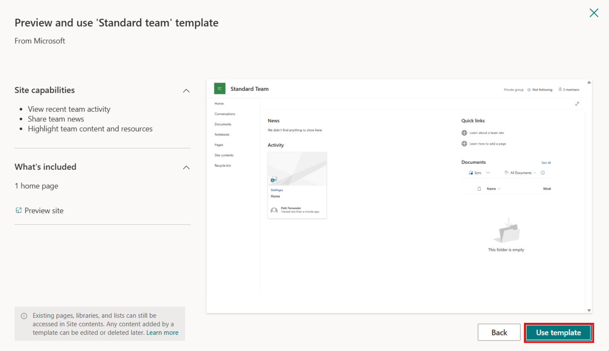Click the info icon next to the existing pages notice
609x351 pixels.
pyautogui.click(x=24, y=315)
